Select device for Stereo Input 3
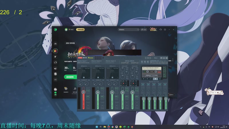The height and width of the screenshot is (129, 229). click(x=110, y=63)
